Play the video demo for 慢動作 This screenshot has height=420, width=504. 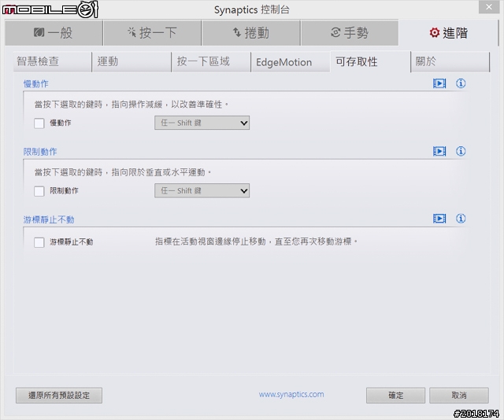tap(439, 83)
